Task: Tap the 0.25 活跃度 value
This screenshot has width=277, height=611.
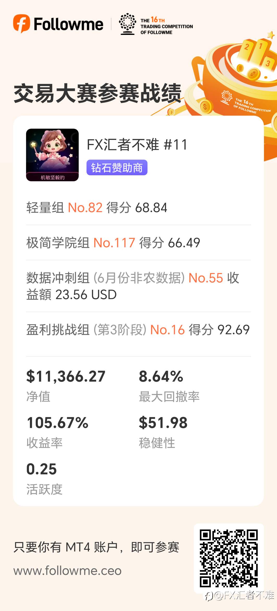Action: tap(41, 469)
